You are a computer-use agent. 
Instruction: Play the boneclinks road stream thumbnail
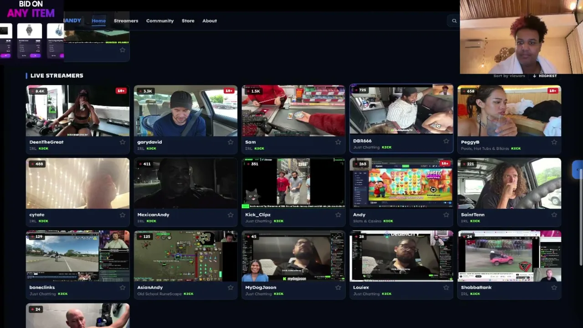(77, 256)
